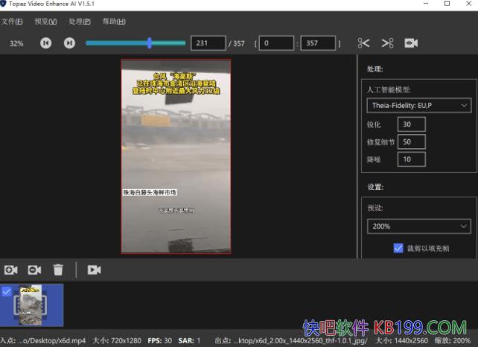The height and width of the screenshot is (347, 478).
Task: Click the add video icon
Action: 10,270
